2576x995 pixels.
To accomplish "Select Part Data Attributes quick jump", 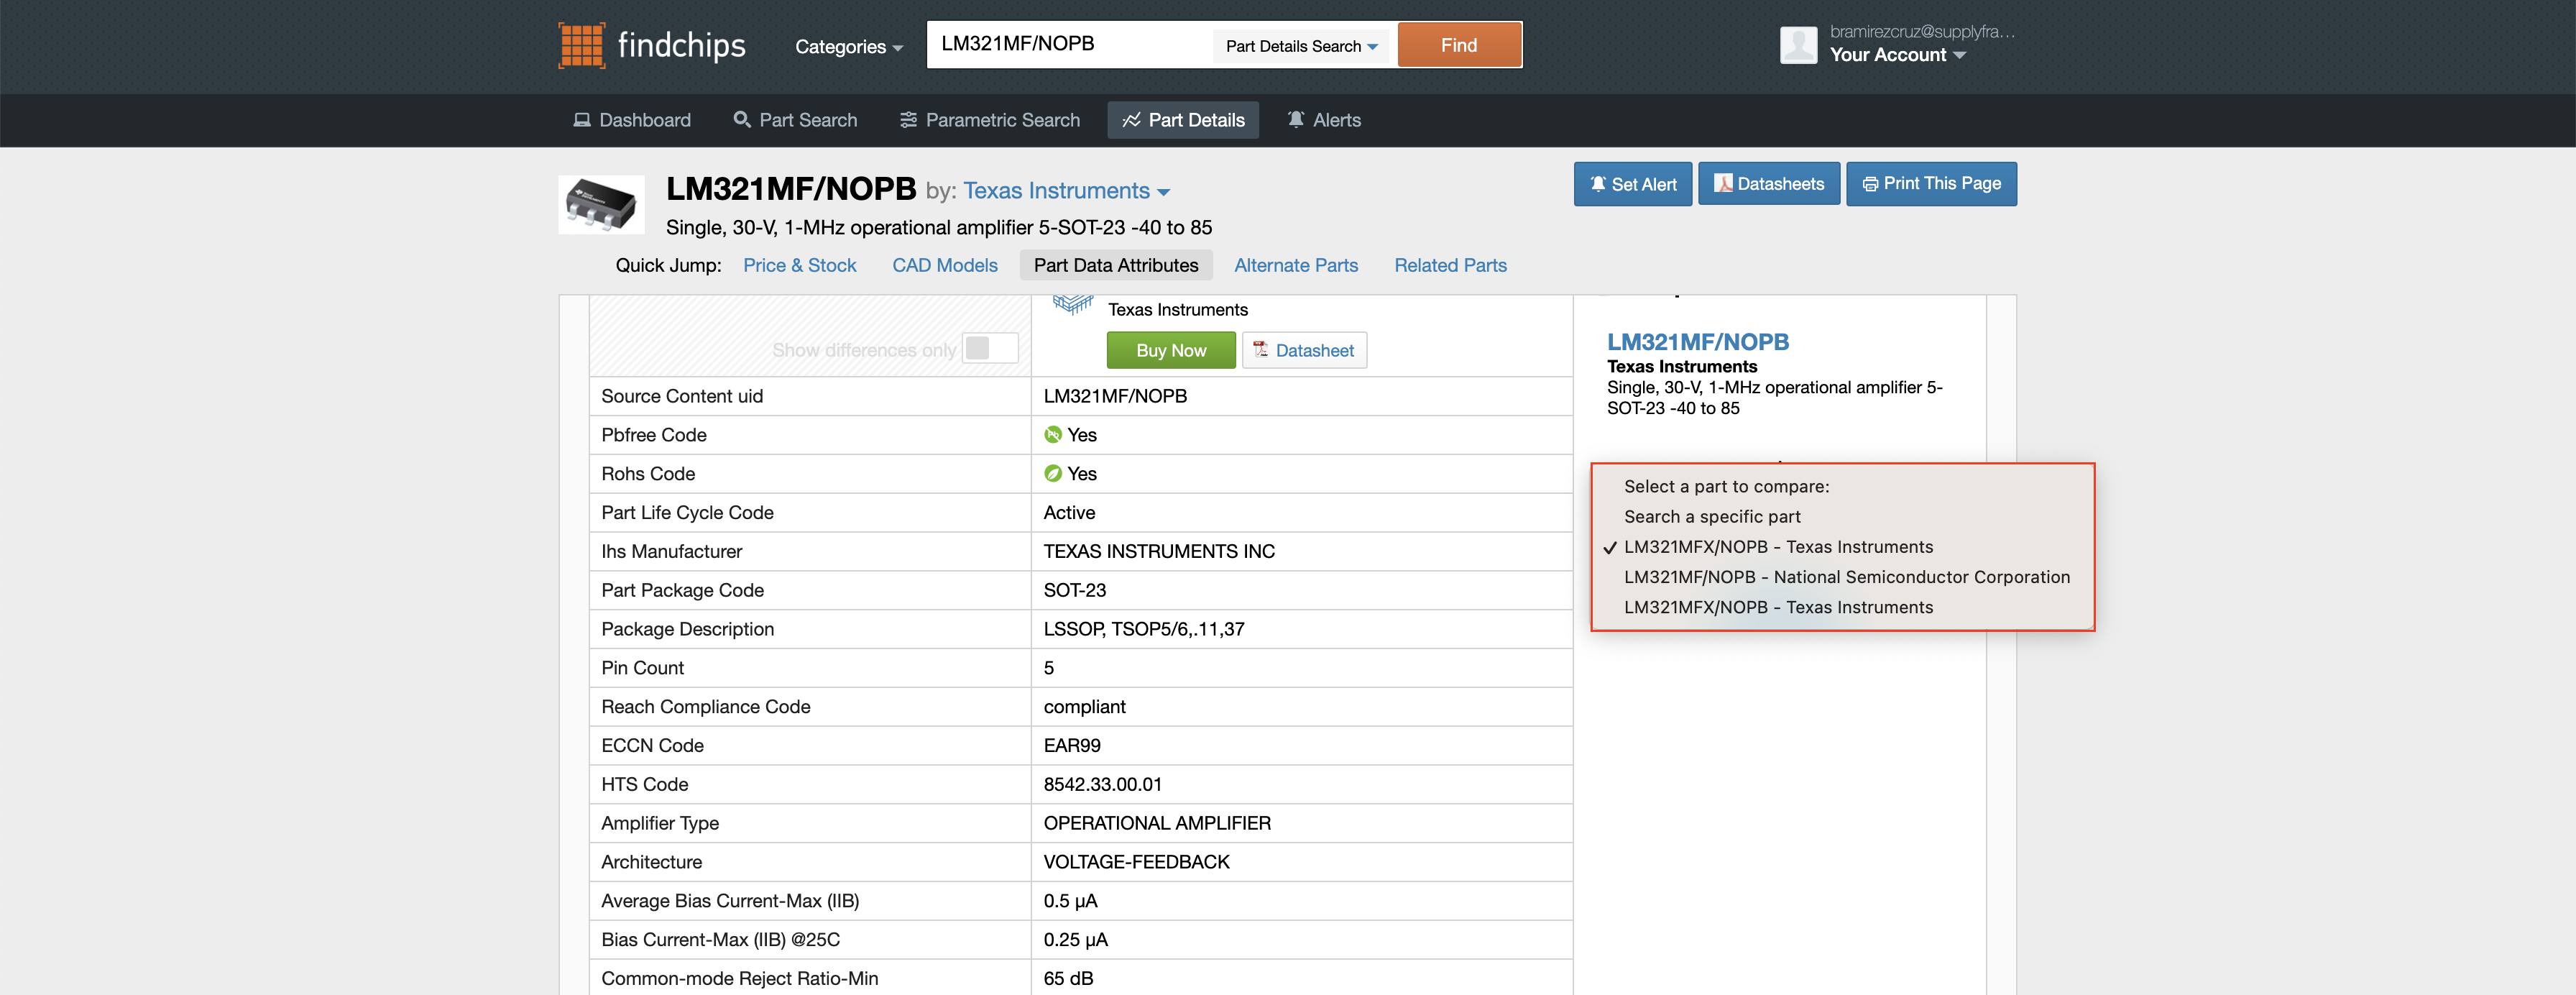I will pos(1115,265).
